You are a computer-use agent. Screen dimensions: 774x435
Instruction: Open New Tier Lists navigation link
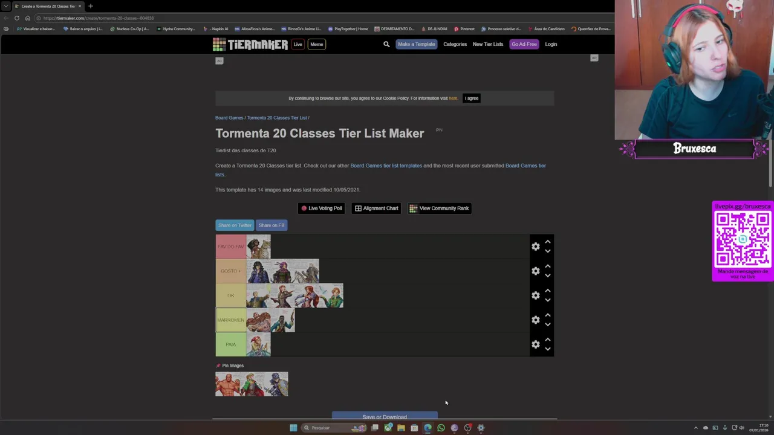[x=488, y=44]
